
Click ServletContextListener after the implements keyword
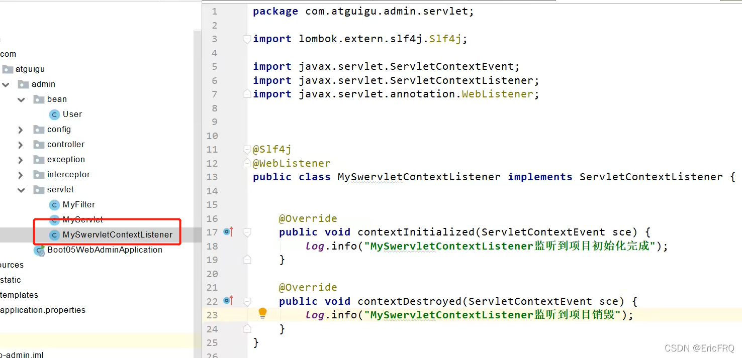click(651, 177)
